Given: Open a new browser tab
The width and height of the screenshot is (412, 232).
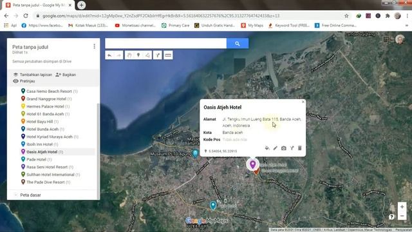Looking at the screenshot, I should click(x=82, y=5).
